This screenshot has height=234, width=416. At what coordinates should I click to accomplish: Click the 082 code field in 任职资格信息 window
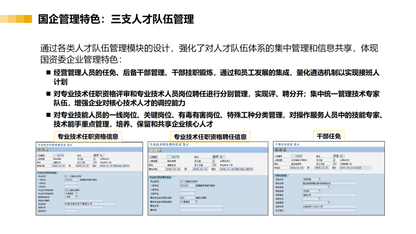coord(66,190)
